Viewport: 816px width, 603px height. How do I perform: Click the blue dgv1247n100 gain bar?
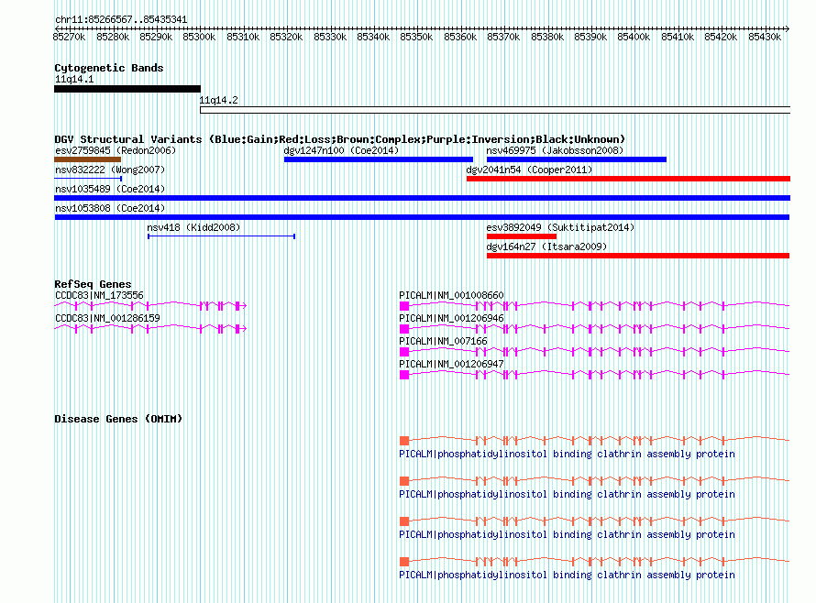(379, 159)
